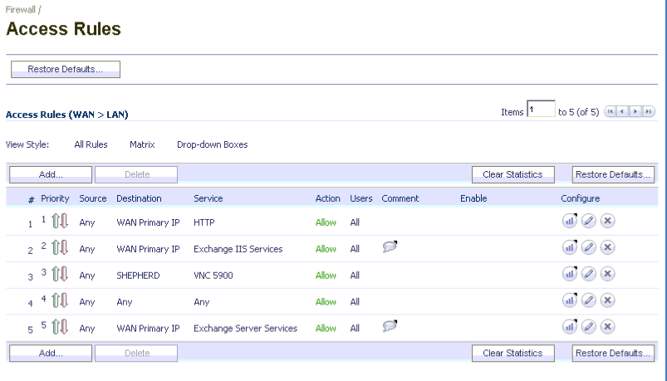The height and width of the screenshot is (381, 667).
Task: Click Restore Defaults below the table
Action: (x=613, y=353)
